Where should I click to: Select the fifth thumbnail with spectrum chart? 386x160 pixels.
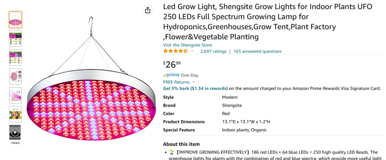[x=15, y=95]
